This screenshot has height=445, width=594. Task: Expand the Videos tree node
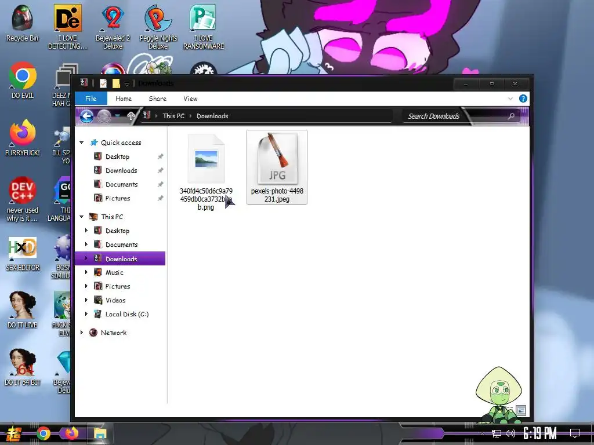pos(86,300)
